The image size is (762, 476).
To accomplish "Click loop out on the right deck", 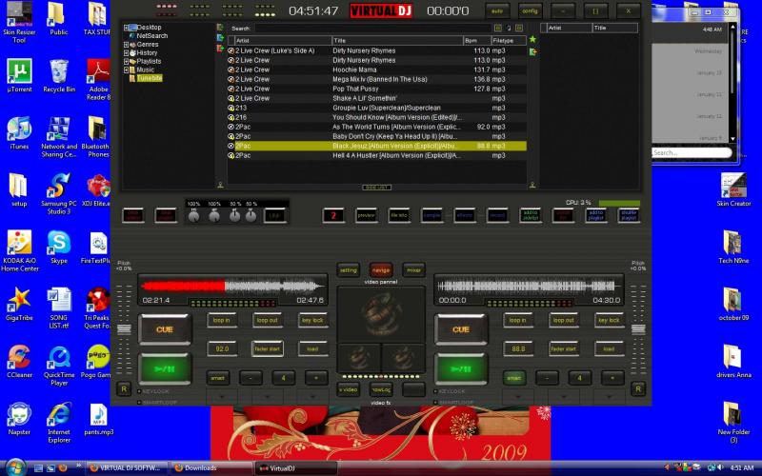I will pyautogui.click(x=564, y=320).
